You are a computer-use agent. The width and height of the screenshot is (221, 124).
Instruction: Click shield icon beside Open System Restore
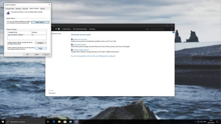(72, 44)
